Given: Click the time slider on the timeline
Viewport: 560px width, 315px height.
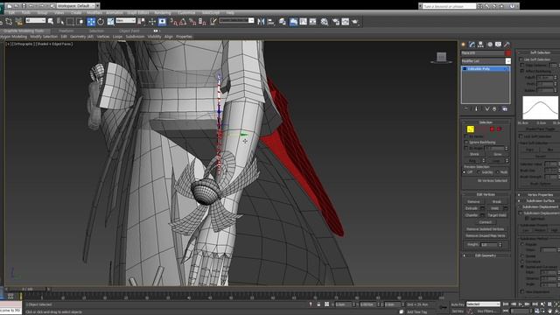Looking at the screenshot, I should pos(27,289).
